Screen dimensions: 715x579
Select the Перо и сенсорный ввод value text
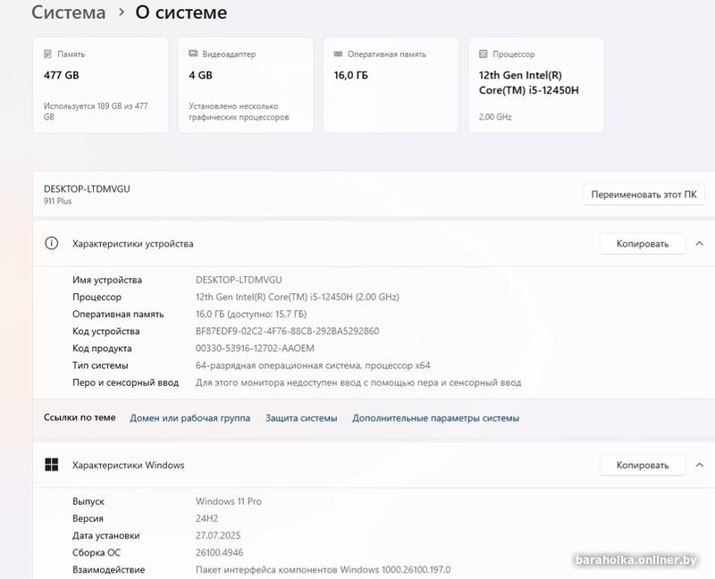coord(358,382)
